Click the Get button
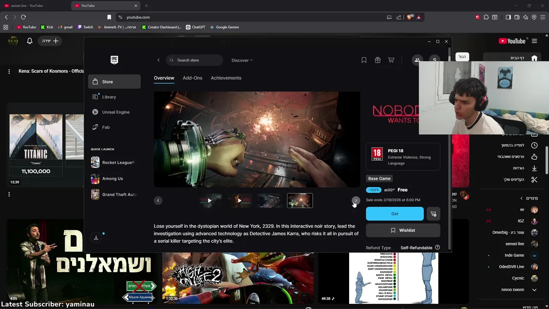549x309 pixels. 395,214
